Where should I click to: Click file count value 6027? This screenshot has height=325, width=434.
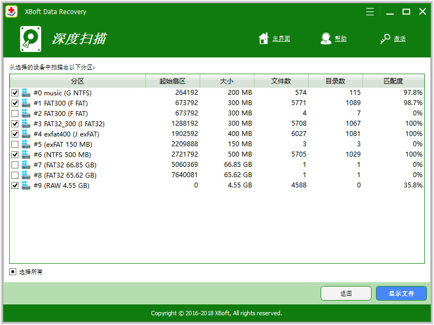click(299, 133)
